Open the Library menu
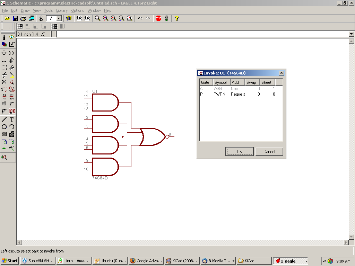This screenshot has height=266, width=355. pyautogui.click(x=62, y=10)
